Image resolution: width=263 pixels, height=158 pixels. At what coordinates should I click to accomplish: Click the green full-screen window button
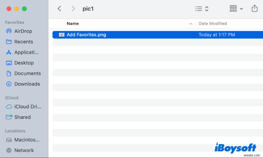point(24,9)
